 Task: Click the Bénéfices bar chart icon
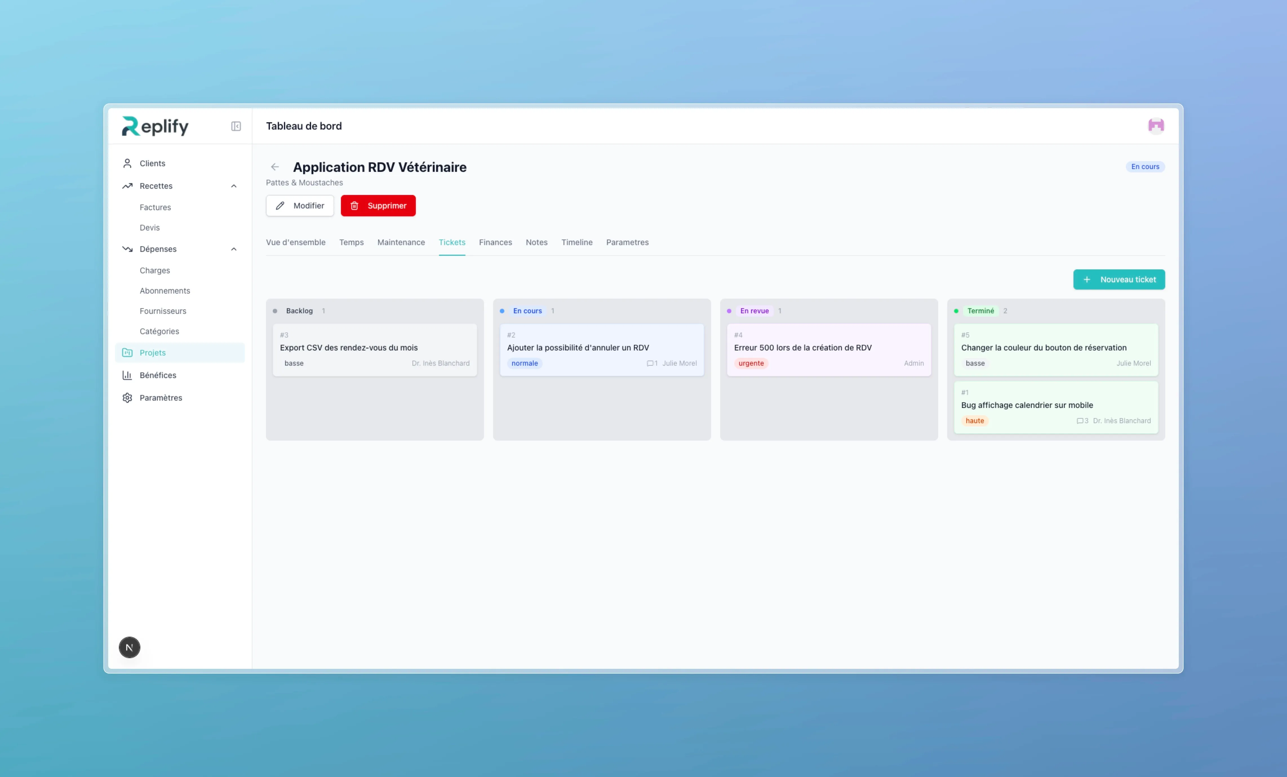127,375
